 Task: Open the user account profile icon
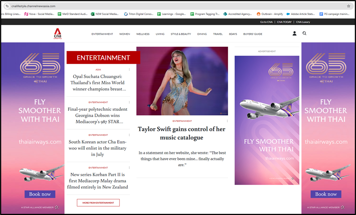295,34
